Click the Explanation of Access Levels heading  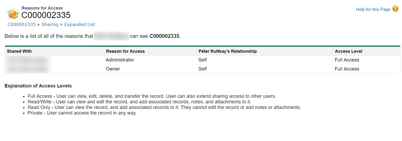(x=38, y=86)
